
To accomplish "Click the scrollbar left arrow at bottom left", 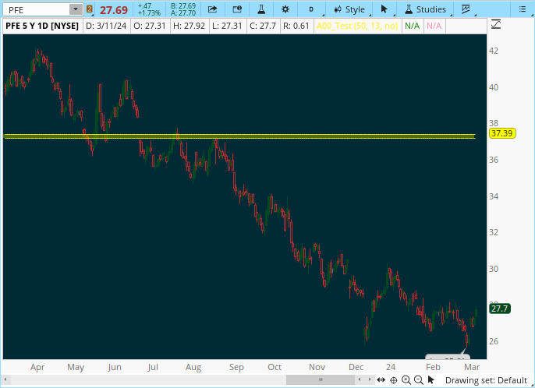I will pyautogui.click(x=5, y=379).
